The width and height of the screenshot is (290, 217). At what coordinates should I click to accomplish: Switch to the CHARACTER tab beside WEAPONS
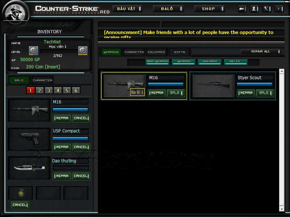coord(134,52)
